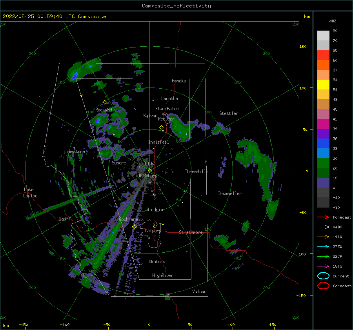Select the bright green 30-20 dBZ swatch
The height and width of the screenshot is (330, 353).
[x=323, y=163]
